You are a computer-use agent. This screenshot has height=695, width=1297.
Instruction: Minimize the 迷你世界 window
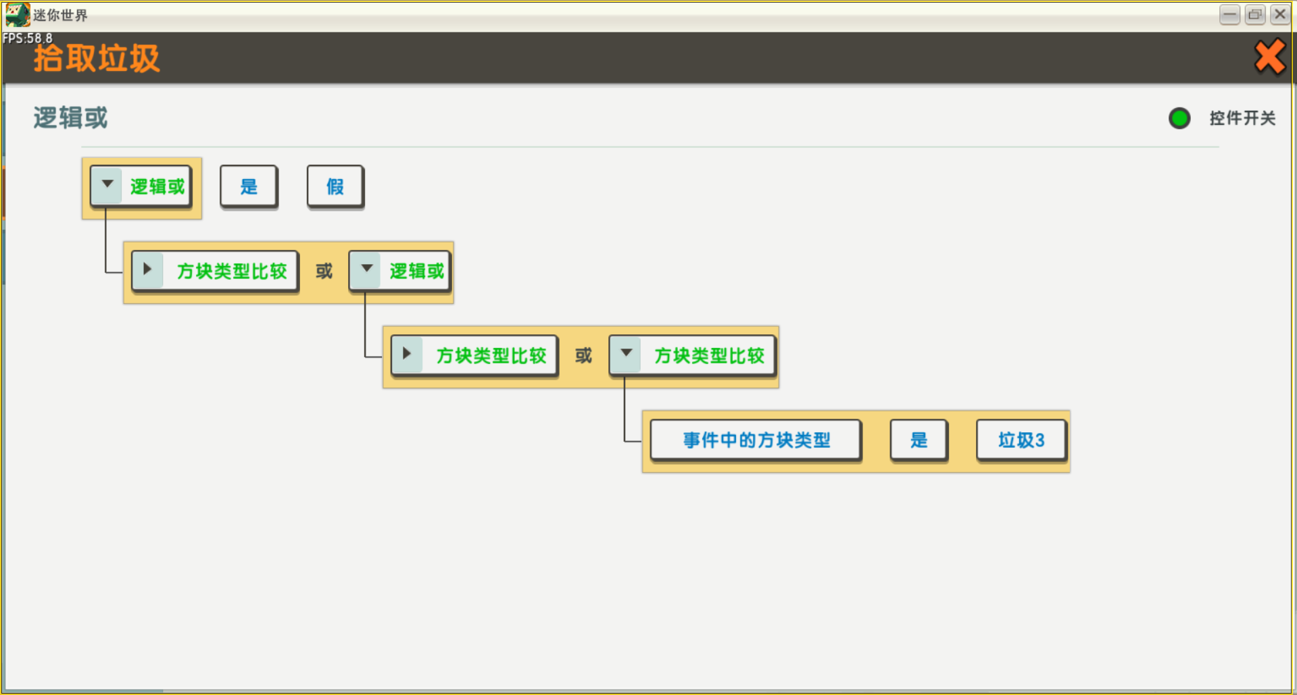pyautogui.click(x=1229, y=14)
